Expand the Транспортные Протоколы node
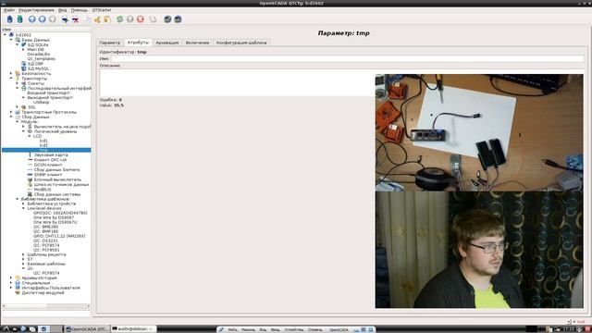The image size is (592, 333). pyautogui.click(x=11, y=112)
